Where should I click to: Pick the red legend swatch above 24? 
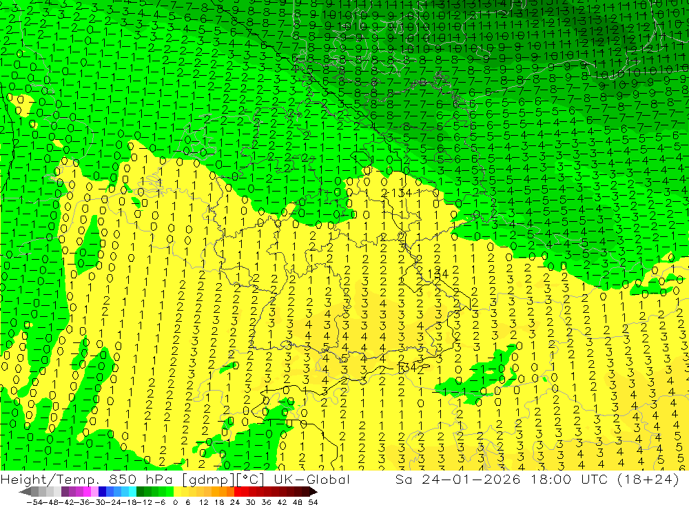click(x=237, y=492)
